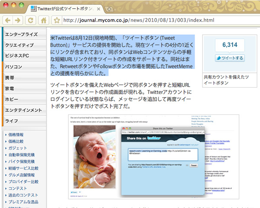Open the 家電 category
260x208 pixels.
24,88
